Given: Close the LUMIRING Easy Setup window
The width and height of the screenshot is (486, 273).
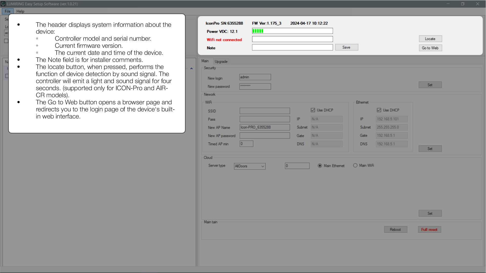Looking at the screenshot, I should point(478,4).
